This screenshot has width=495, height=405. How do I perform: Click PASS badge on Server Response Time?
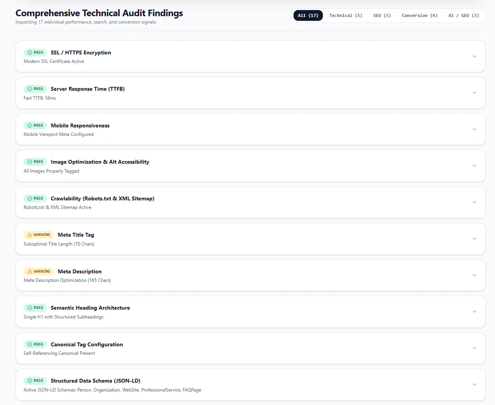(35, 89)
